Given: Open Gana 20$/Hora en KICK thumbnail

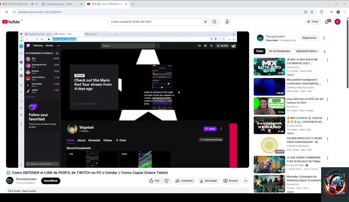Looking at the screenshot, I should (269, 106).
